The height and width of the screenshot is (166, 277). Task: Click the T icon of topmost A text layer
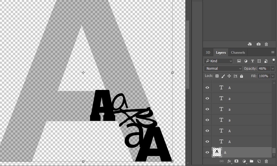221,87
